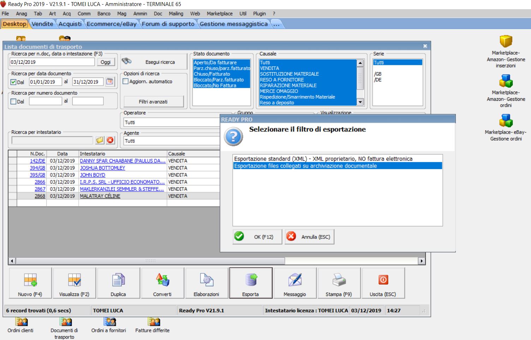Open the Elaborazioni button
This screenshot has width=531, height=340.
tap(207, 283)
